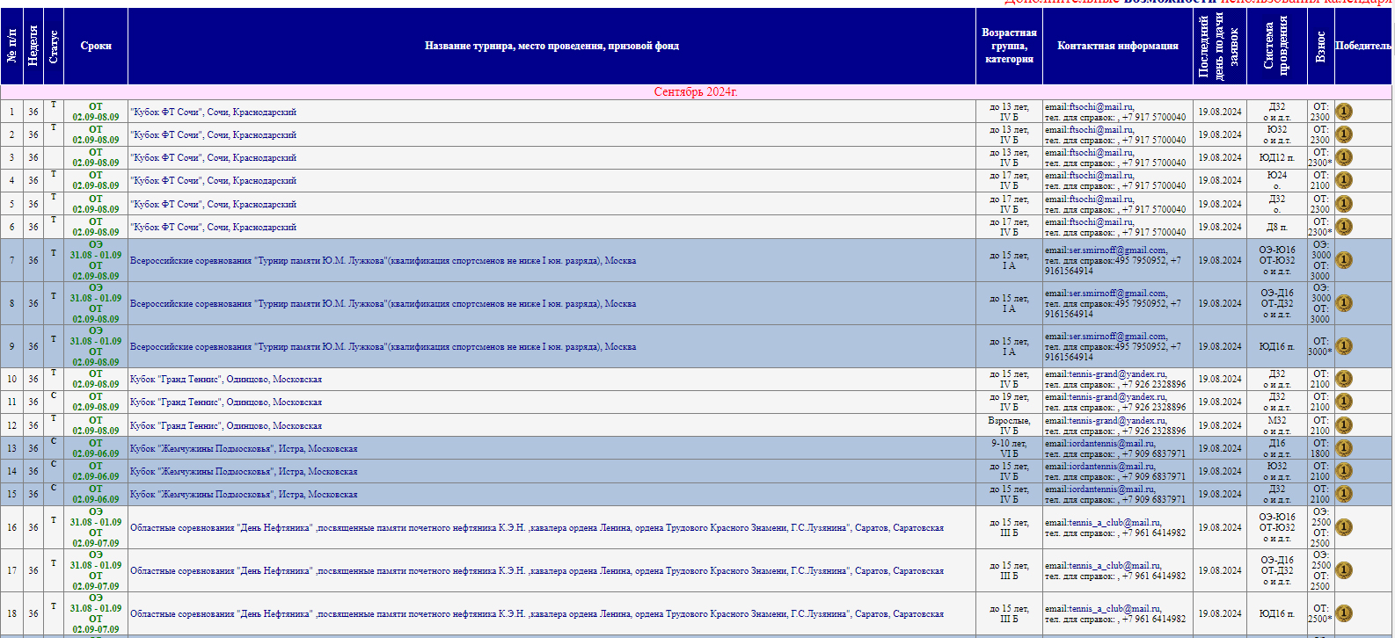Open "Турнир памяти Ю.М. Лужкова" link in row 7
Viewport: 1395px width, 638px height.
[383, 260]
